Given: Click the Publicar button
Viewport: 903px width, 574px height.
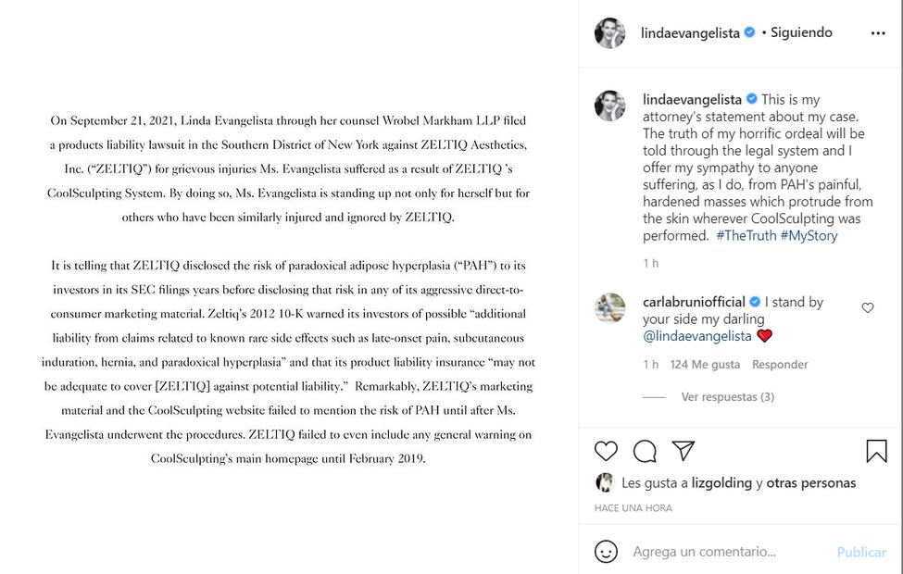Looking at the screenshot, I should coord(861,552).
